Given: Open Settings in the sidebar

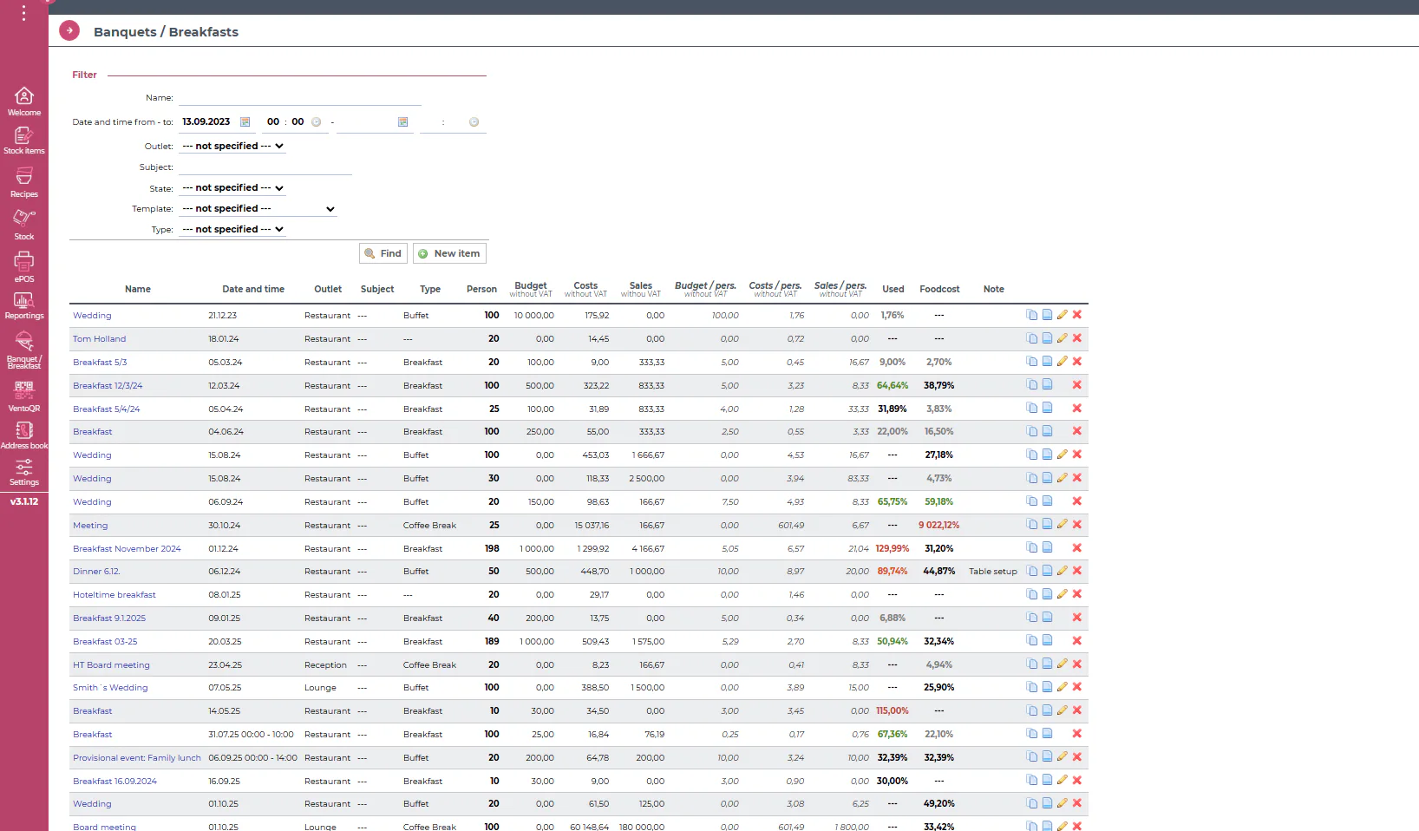Looking at the screenshot, I should tap(24, 473).
